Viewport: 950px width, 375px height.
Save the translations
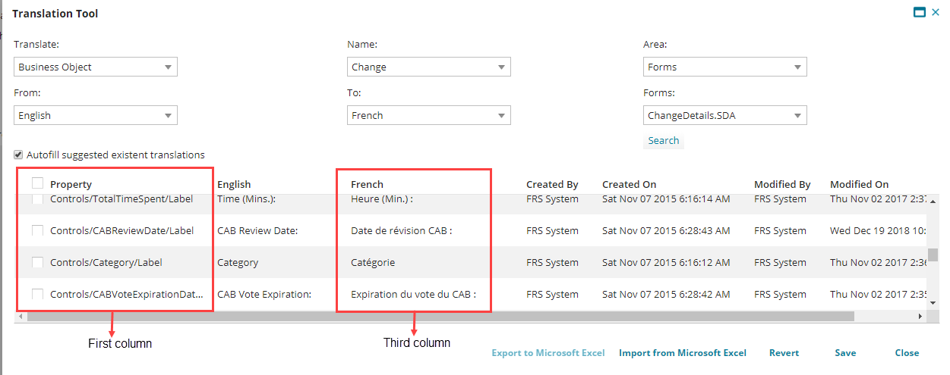pyautogui.click(x=844, y=353)
